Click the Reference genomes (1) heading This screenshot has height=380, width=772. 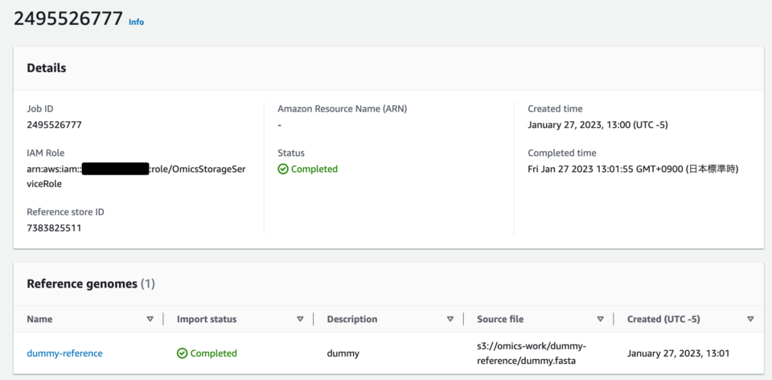coord(91,284)
